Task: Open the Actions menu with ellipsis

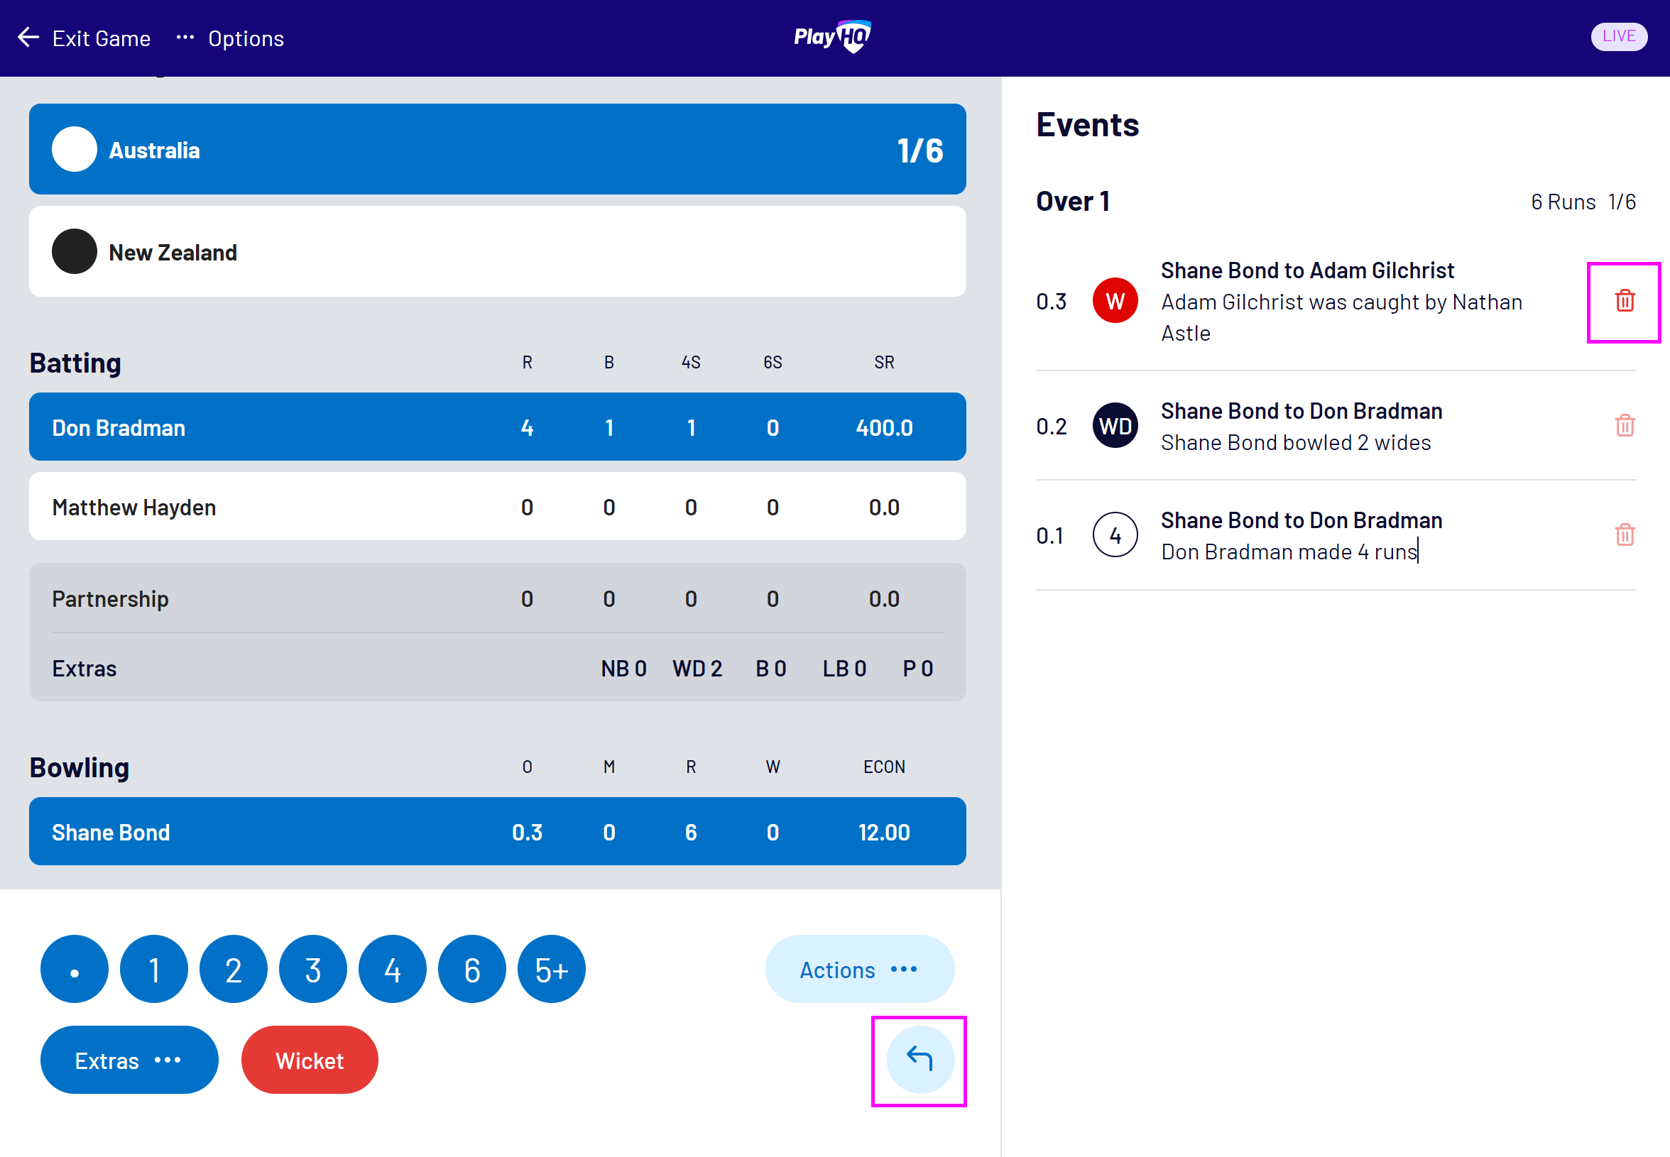Action: (863, 969)
